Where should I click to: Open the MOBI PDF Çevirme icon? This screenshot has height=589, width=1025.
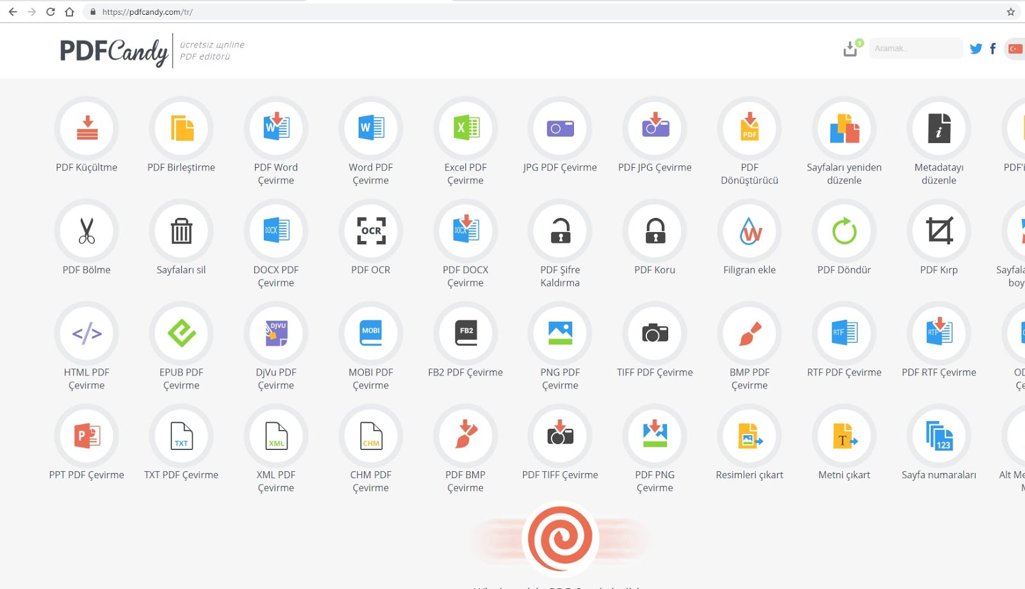point(371,333)
